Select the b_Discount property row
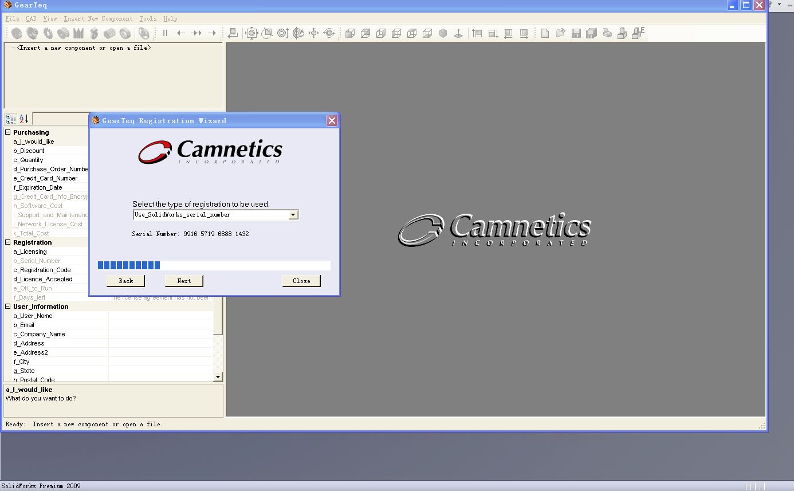The width and height of the screenshot is (794, 491). [46, 151]
